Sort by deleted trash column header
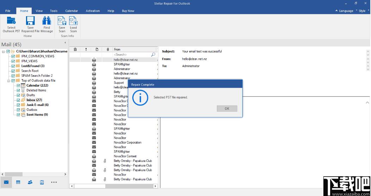 click(x=75, y=49)
